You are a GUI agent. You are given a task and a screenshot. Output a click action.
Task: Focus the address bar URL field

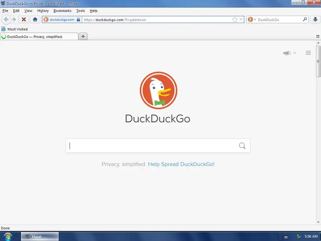click(x=157, y=20)
